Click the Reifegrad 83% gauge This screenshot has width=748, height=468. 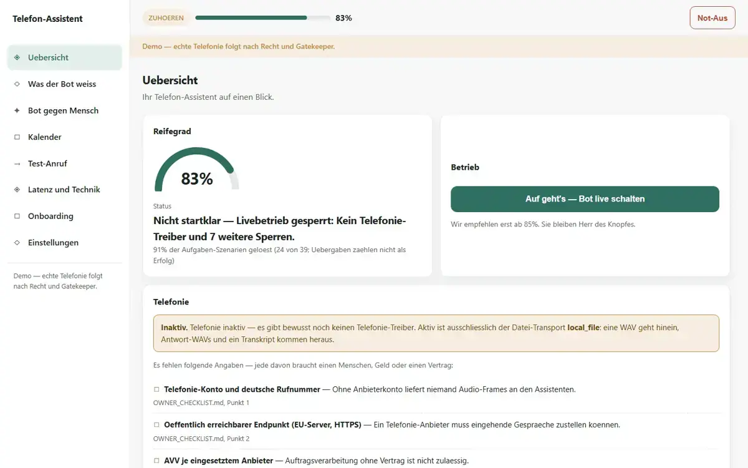coord(197,170)
